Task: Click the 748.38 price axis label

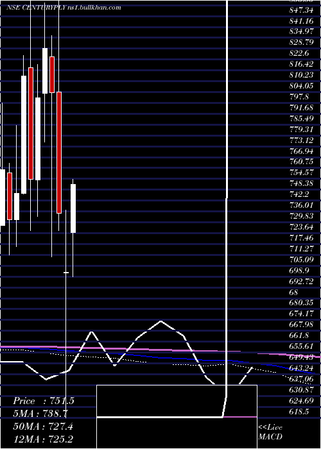Action: pyautogui.click(x=301, y=183)
